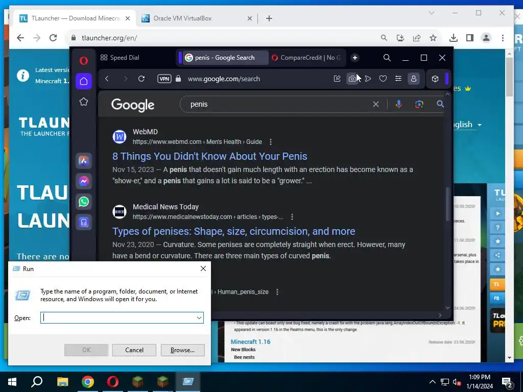
Task: Open Google Lens image search
Action: [419, 104]
